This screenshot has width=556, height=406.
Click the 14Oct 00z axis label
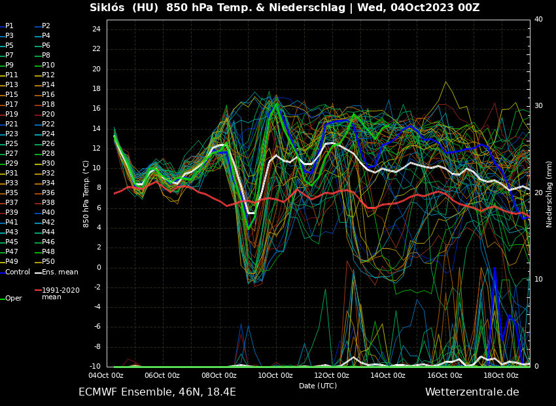[x=388, y=375]
